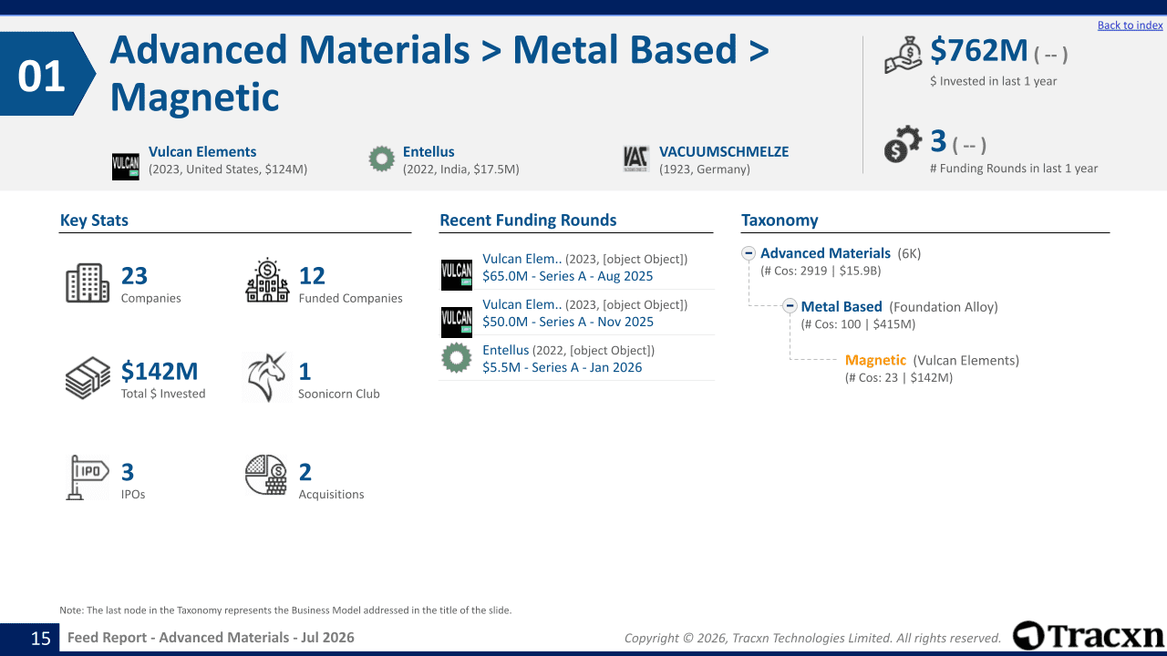Screen dimensions: 1167x656
Task: Click the $142M Total $ Invested value
Action: click(160, 371)
